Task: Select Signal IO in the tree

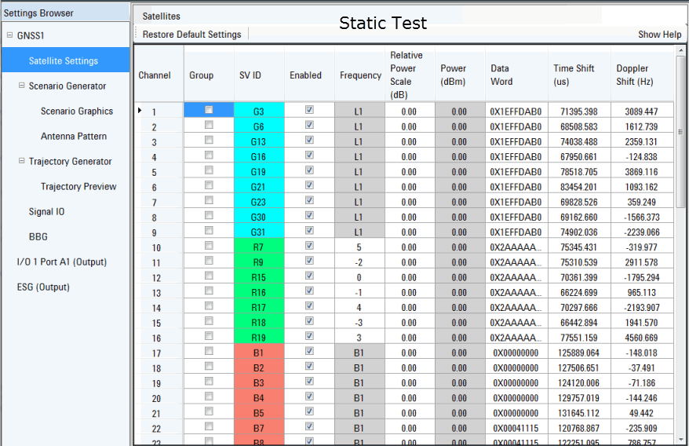Action: [x=46, y=211]
